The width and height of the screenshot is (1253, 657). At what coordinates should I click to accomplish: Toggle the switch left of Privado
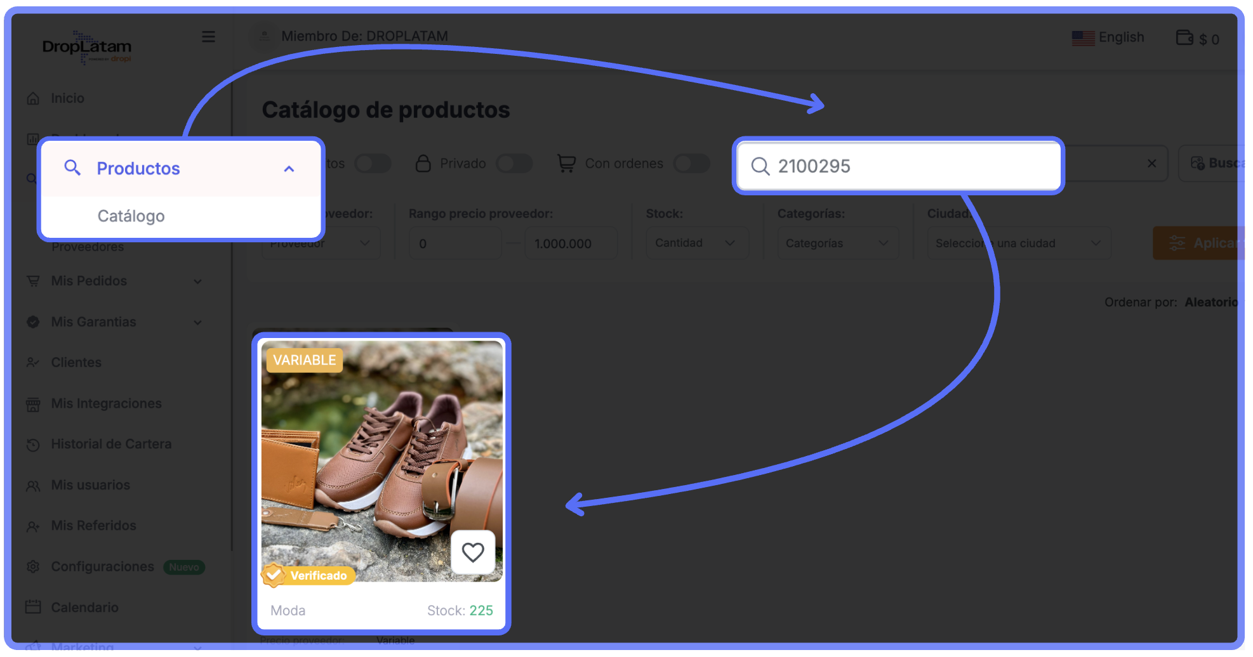pos(373,164)
